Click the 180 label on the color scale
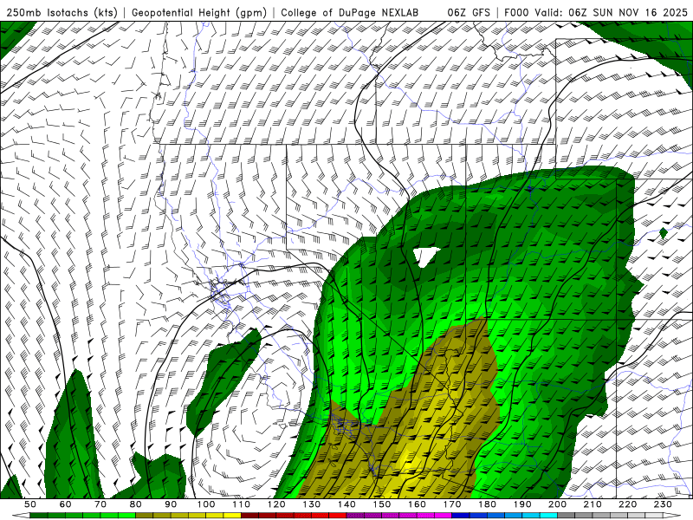 487,504
